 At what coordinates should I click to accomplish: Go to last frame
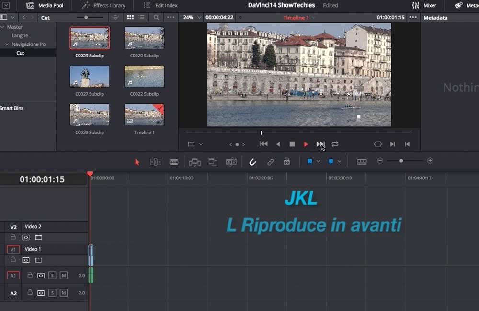320,144
